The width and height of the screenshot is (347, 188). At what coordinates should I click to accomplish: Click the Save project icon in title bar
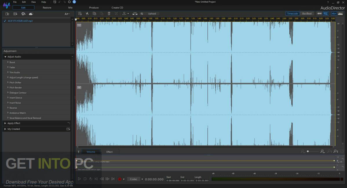[55, 2]
